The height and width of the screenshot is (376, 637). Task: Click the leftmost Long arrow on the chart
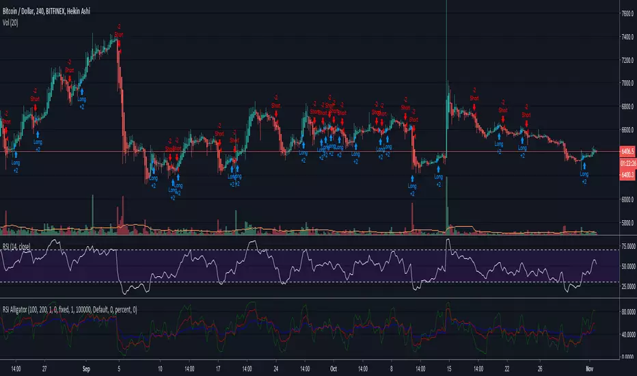point(15,154)
